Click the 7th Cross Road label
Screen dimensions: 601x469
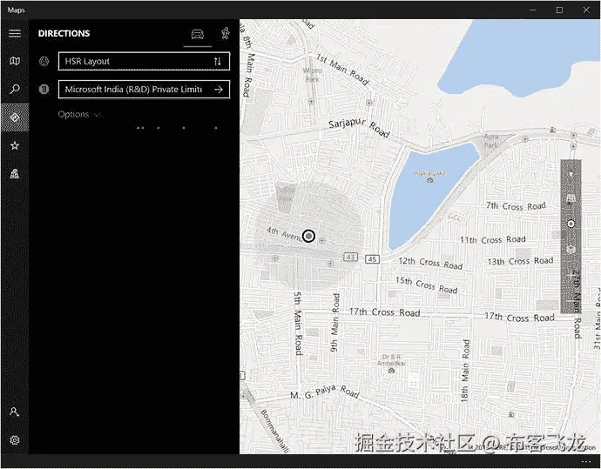[x=516, y=206]
